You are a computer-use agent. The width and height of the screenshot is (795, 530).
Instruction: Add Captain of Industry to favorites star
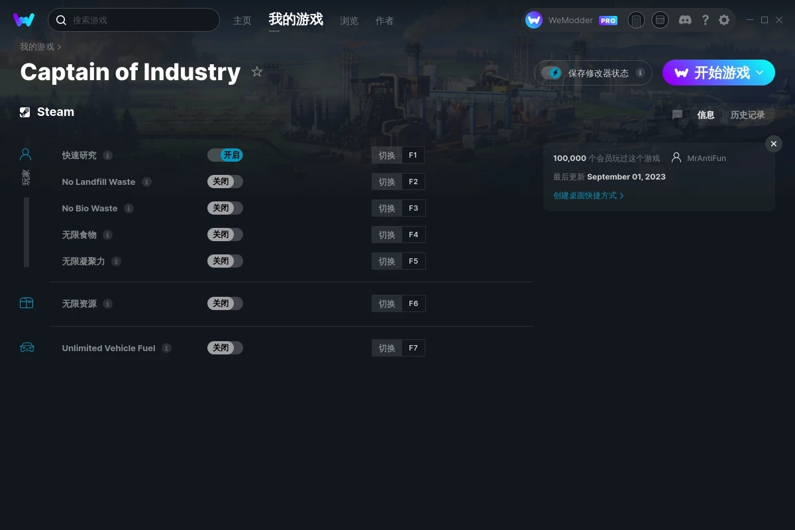point(257,72)
